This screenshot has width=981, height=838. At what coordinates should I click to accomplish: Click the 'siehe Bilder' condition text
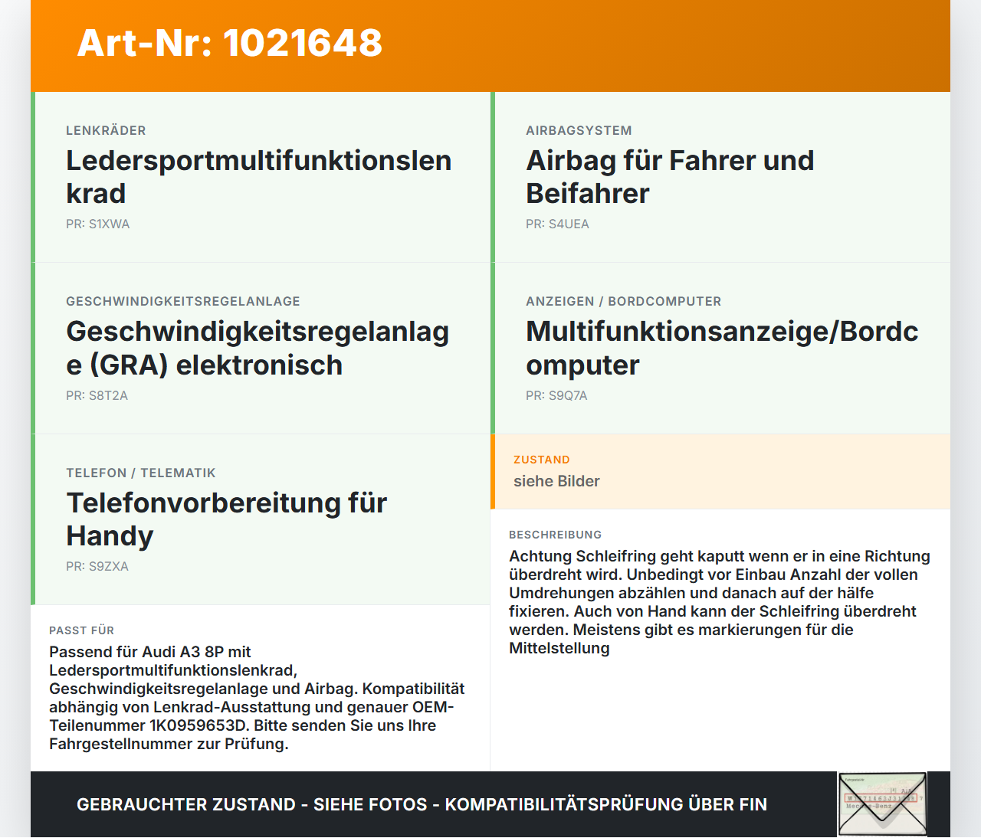556,481
